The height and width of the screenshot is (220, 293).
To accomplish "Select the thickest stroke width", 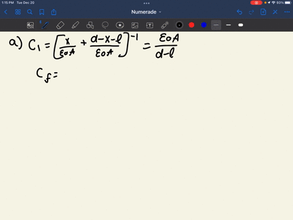I will coord(241,25).
